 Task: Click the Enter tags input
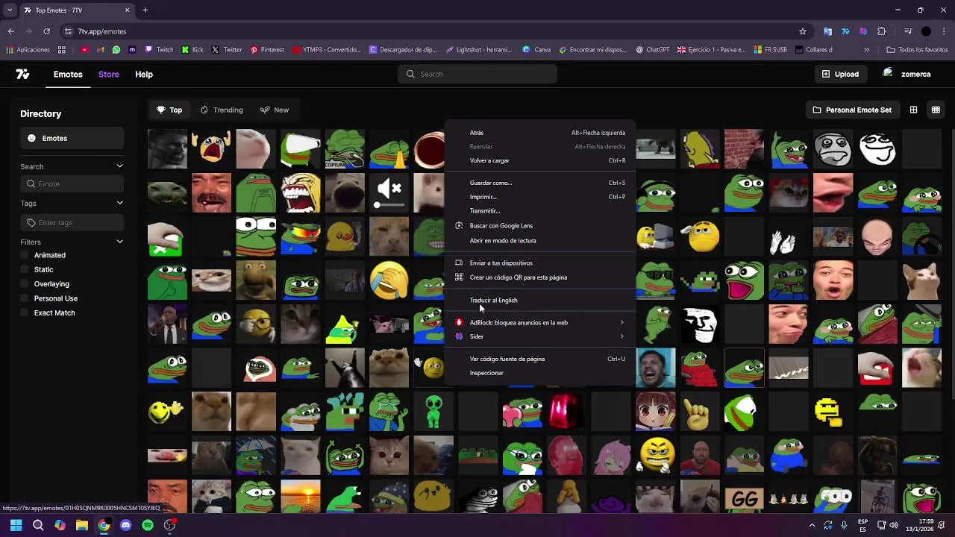click(x=72, y=222)
